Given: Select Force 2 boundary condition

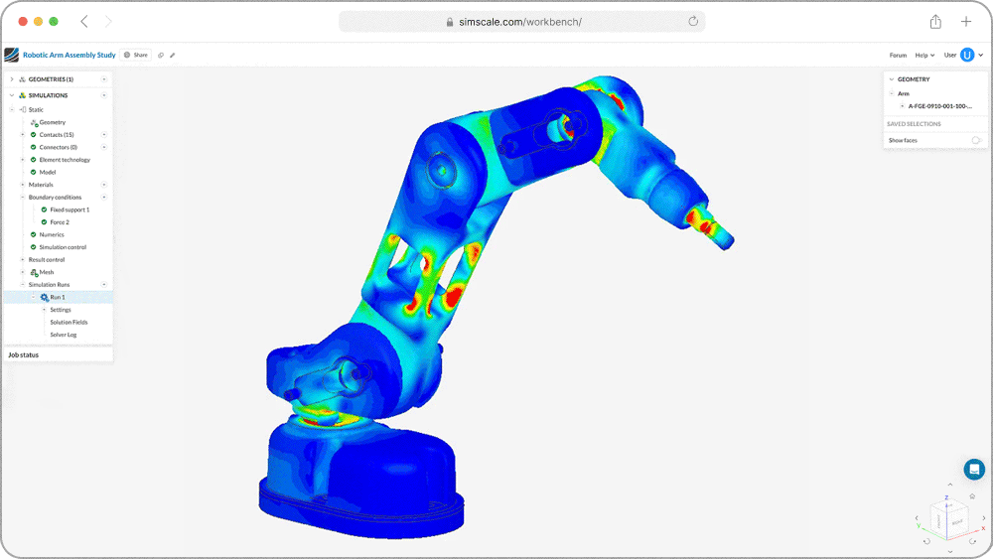Looking at the screenshot, I should (60, 222).
